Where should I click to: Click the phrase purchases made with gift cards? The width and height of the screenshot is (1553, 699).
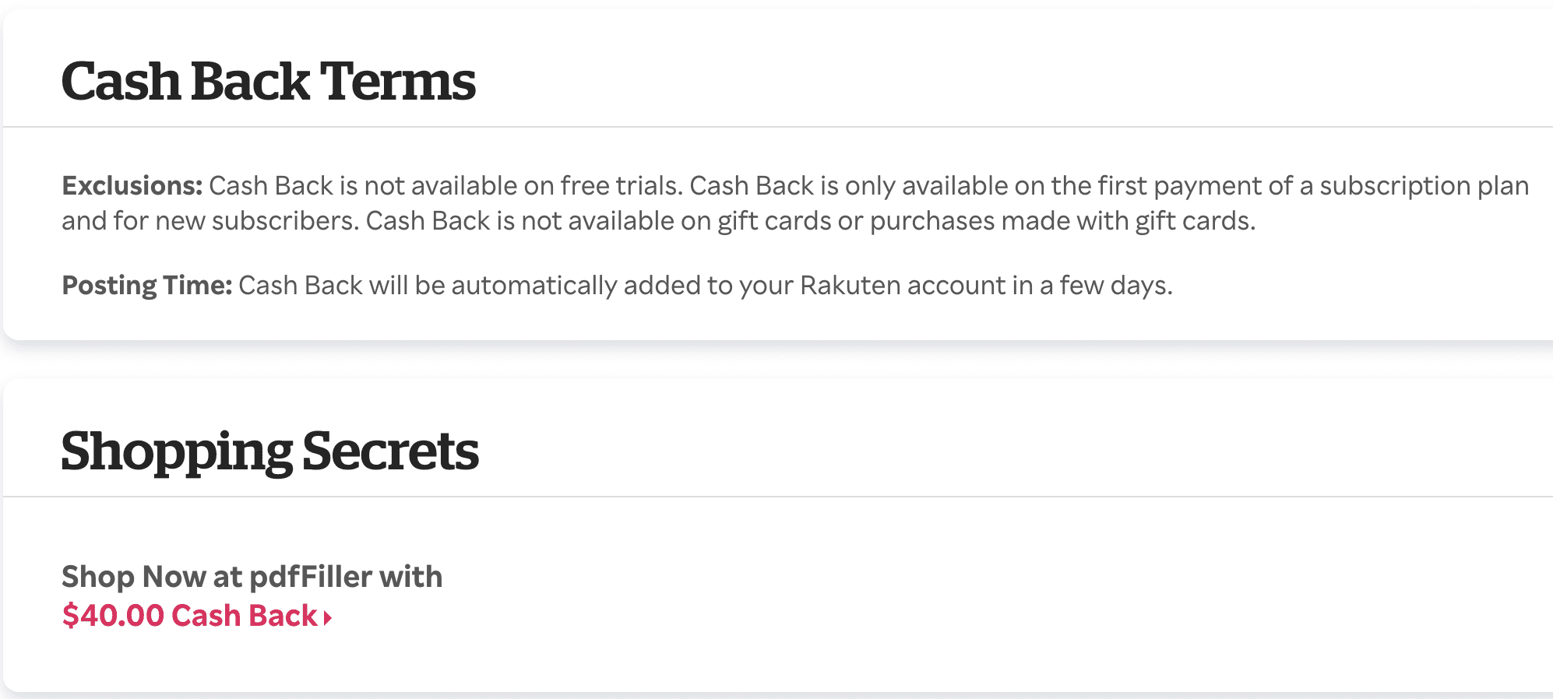point(1062,221)
